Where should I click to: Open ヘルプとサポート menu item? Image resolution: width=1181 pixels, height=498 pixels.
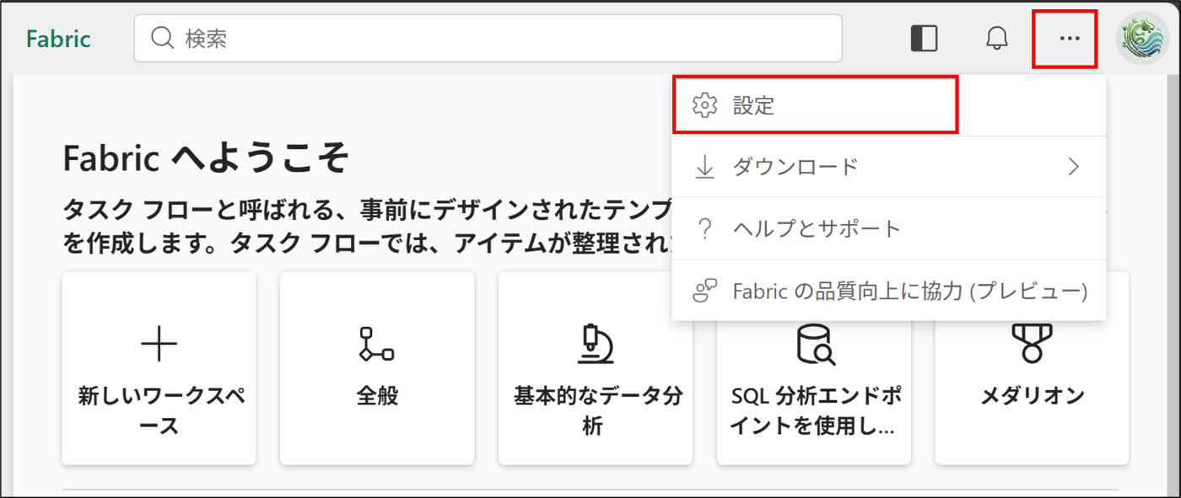pyautogui.click(x=888, y=228)
